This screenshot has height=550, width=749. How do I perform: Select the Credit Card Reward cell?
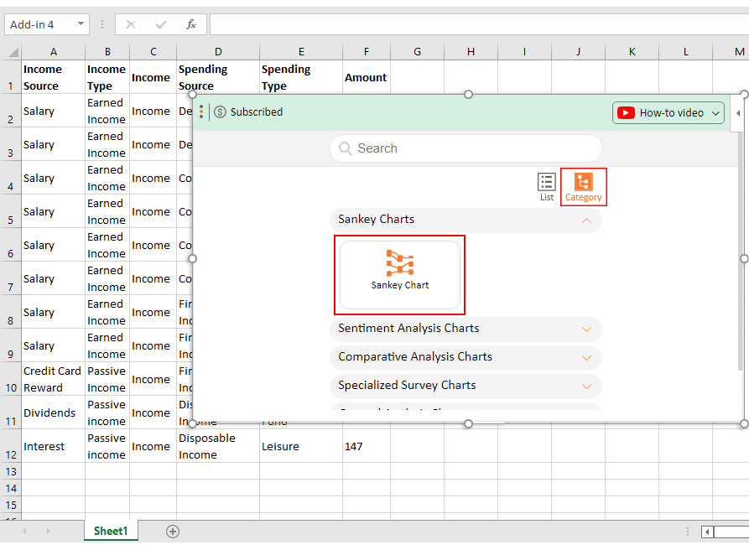point(54,379)
